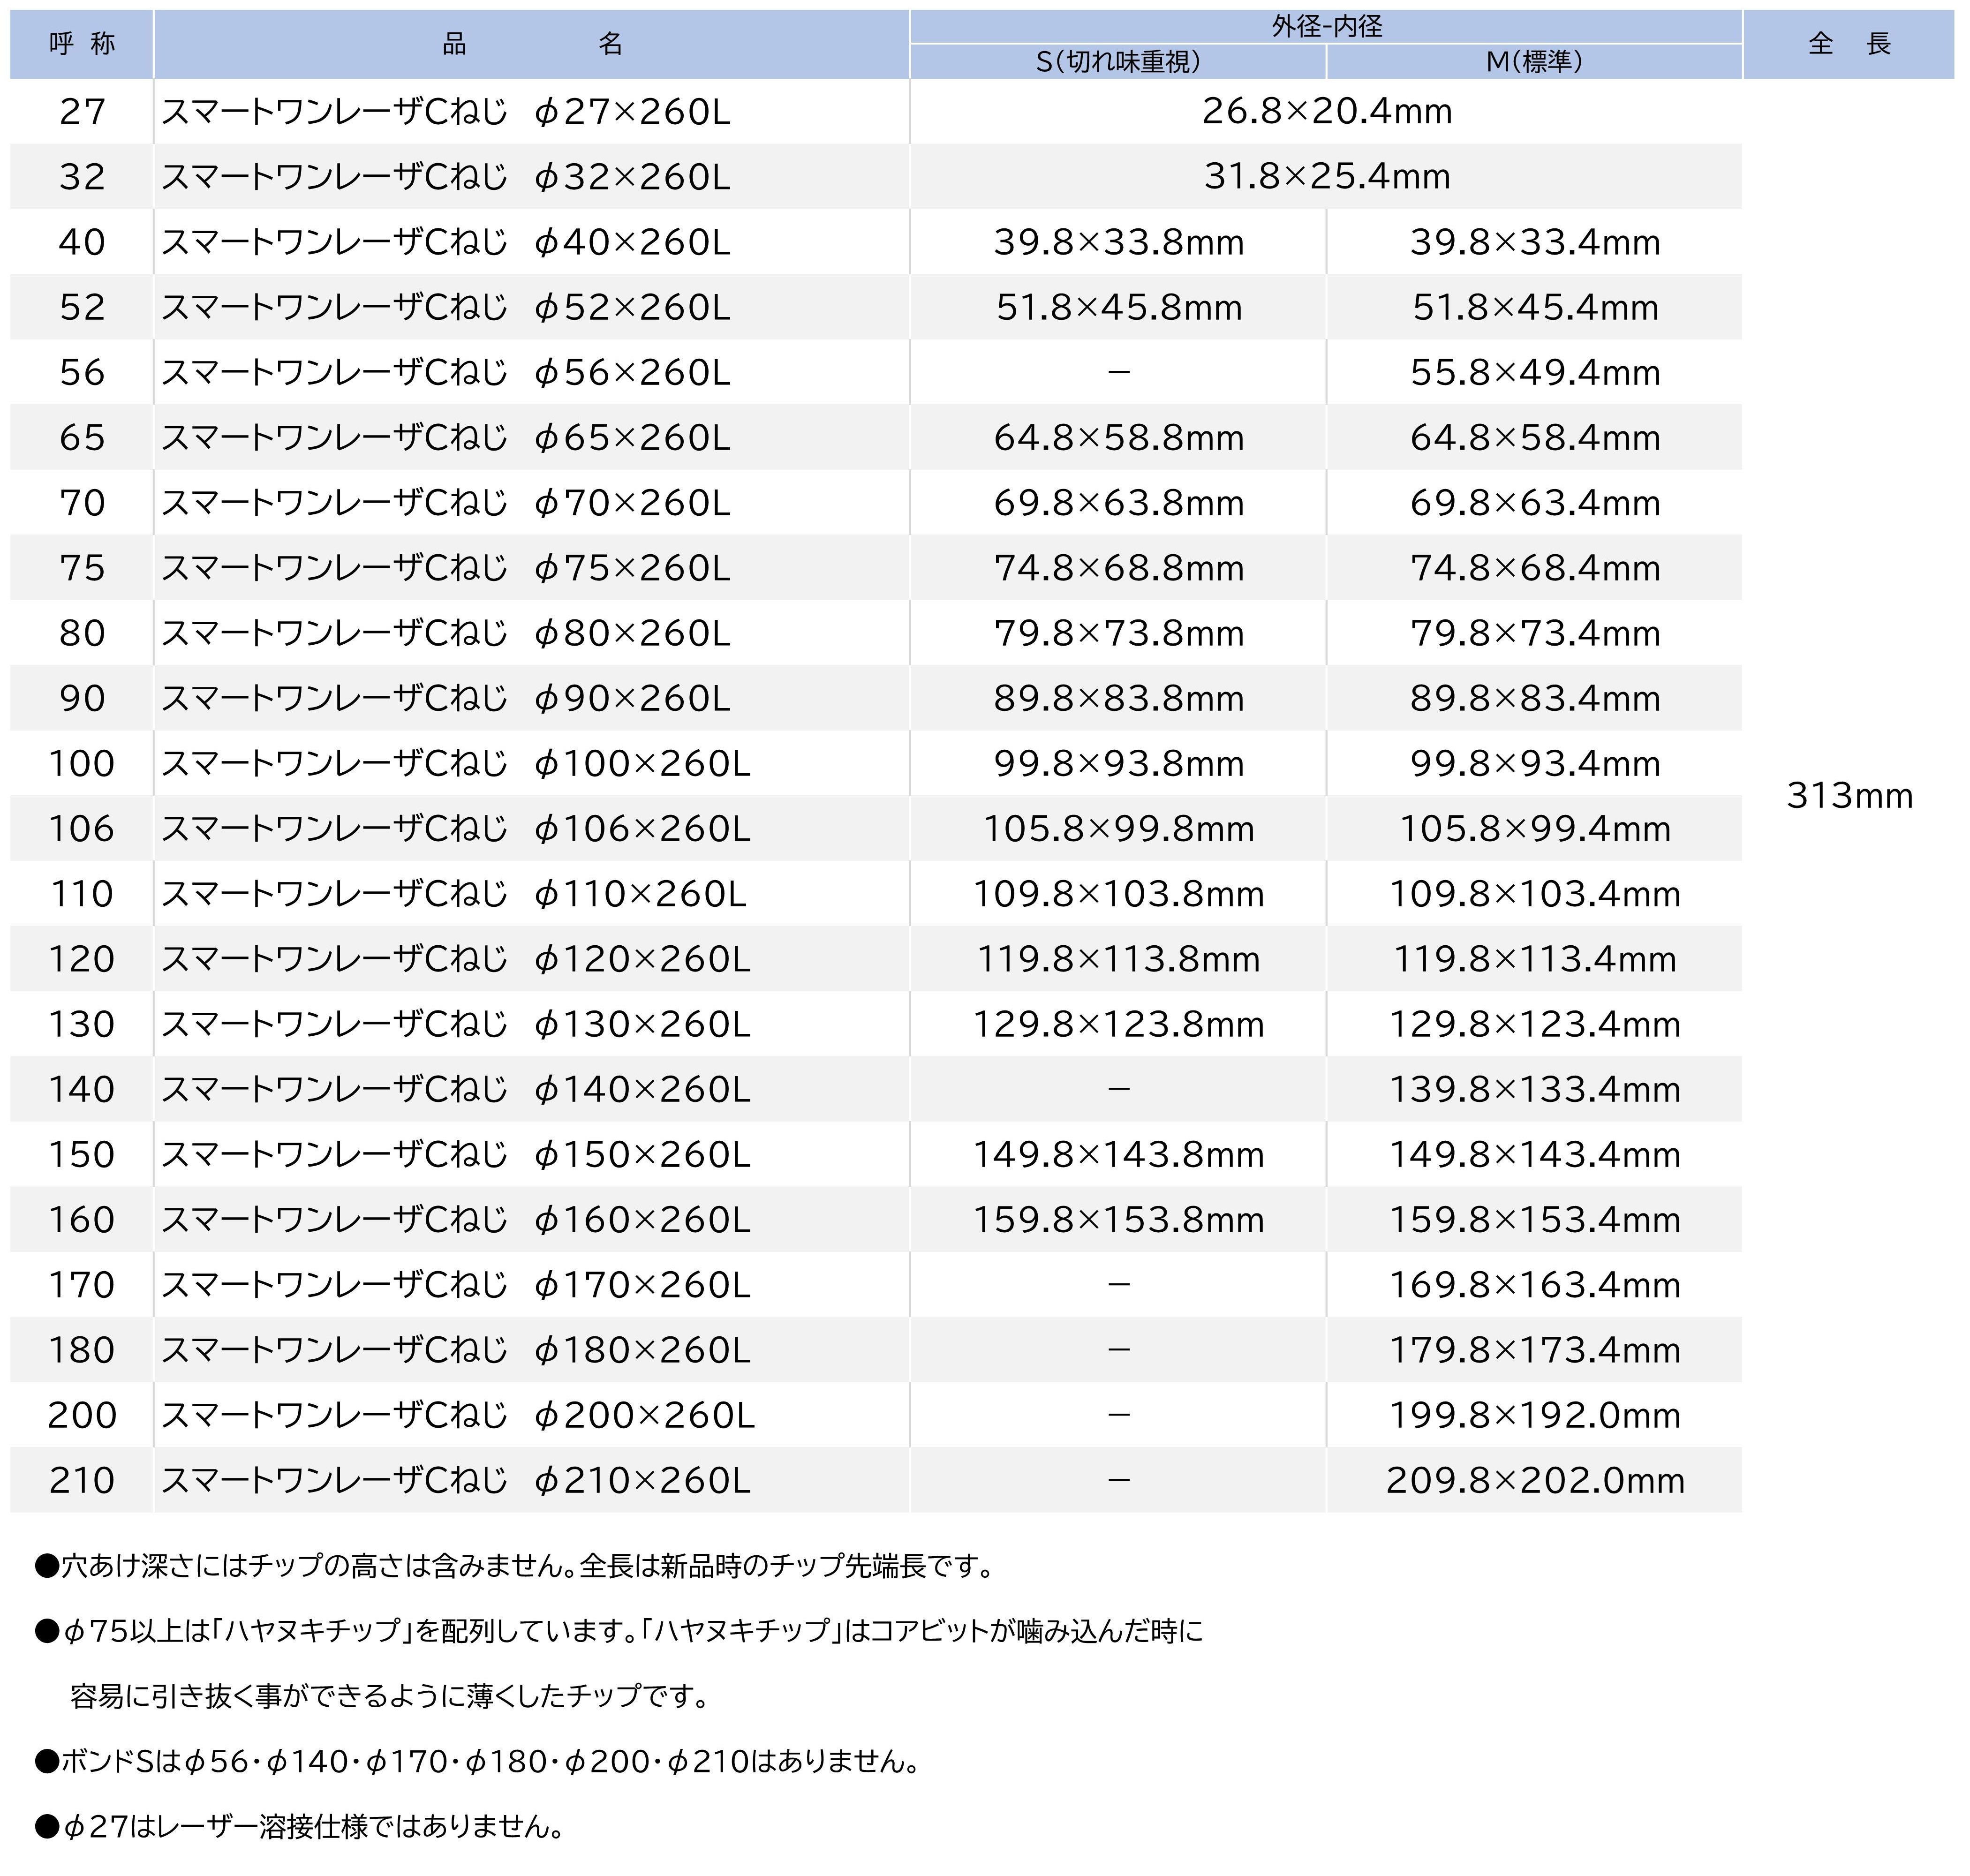Viewport: 1970px width, 1876px height.
Task: Click product name φ27×260L
Action: coord(446,111)
